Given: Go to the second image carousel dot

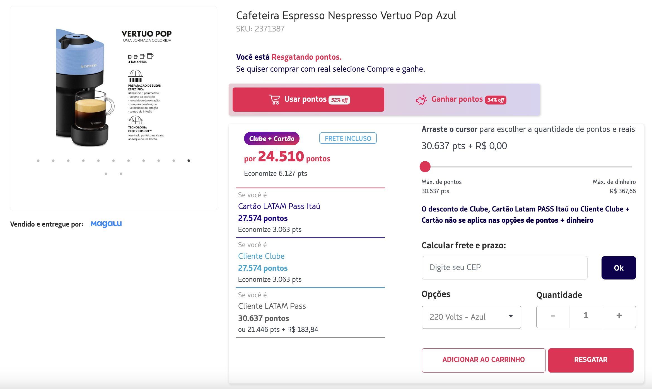Looking at the screenshot, I should pos(53,161).
